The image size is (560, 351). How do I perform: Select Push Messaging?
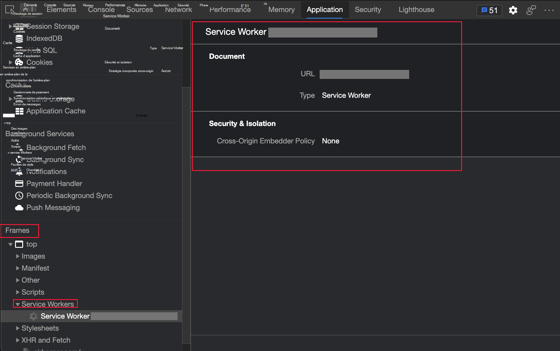point(53,208)
